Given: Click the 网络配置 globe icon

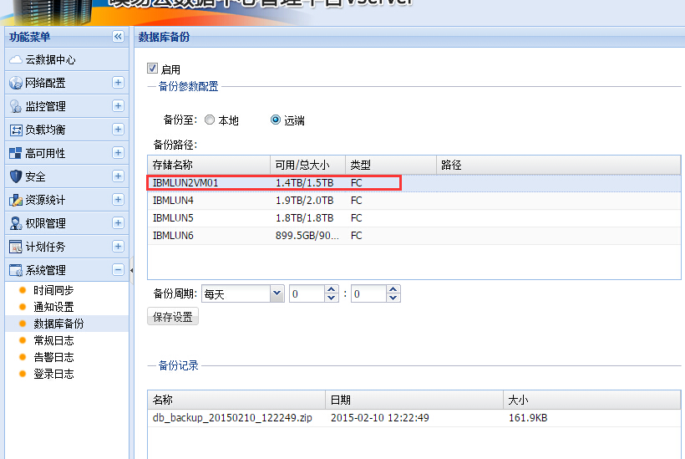Looking at the screenshot, I should point(15,83).
